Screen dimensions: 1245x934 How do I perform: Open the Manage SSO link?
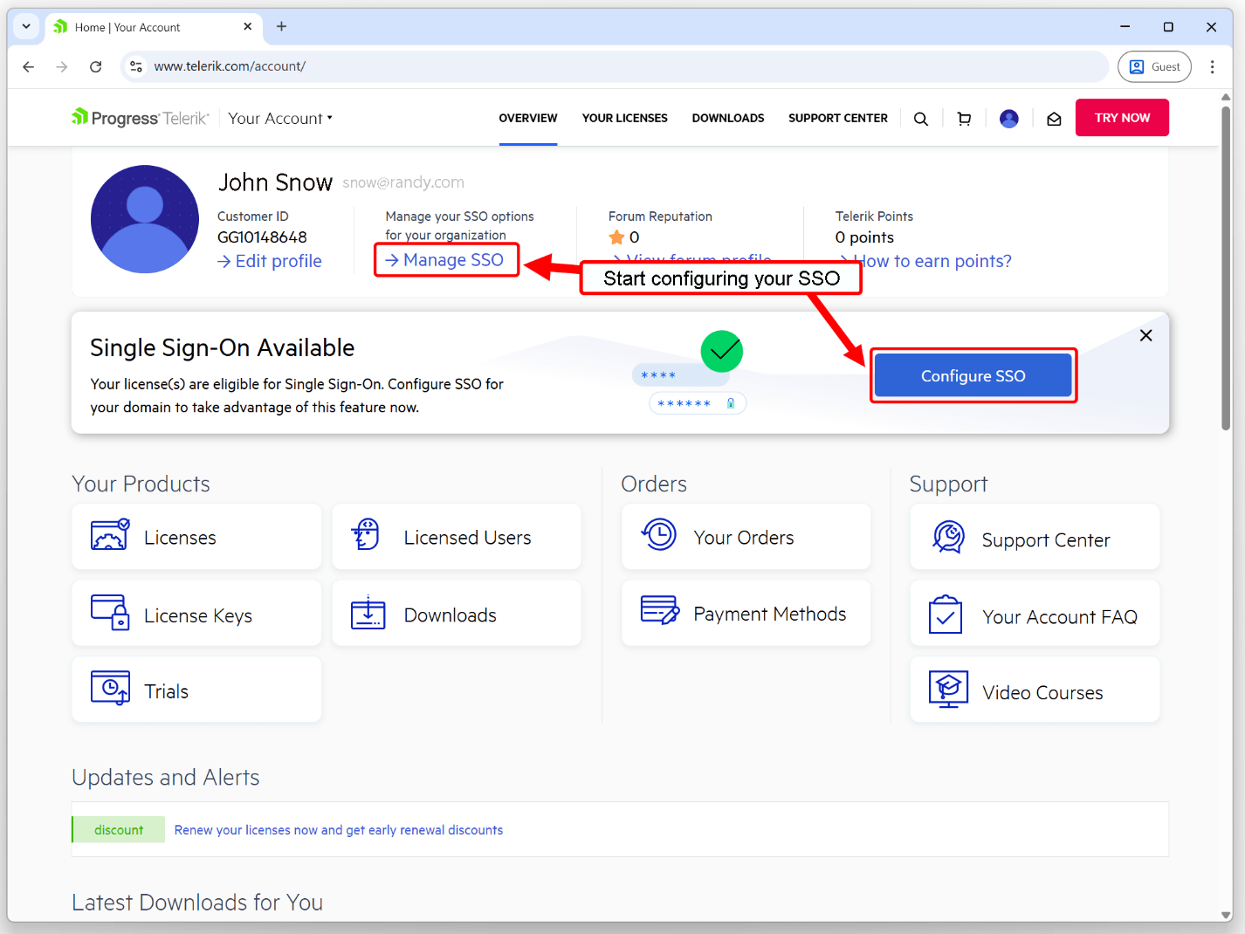pos(445,260)
